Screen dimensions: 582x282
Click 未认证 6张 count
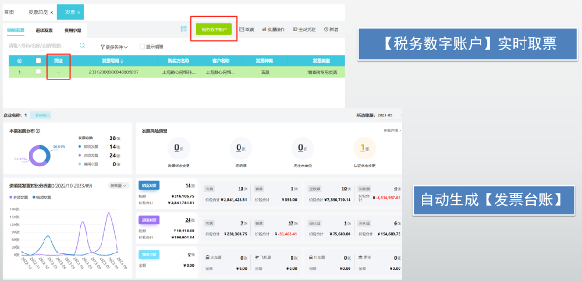point(398,223)
